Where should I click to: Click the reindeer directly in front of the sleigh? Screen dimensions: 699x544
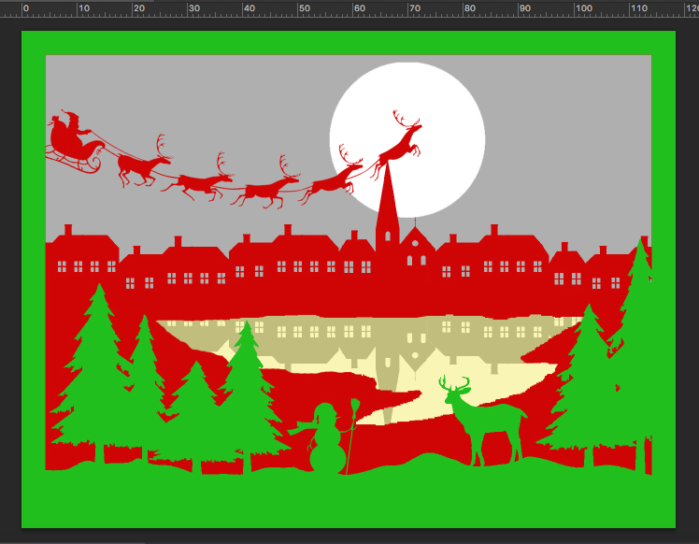[x=144, y=163]
